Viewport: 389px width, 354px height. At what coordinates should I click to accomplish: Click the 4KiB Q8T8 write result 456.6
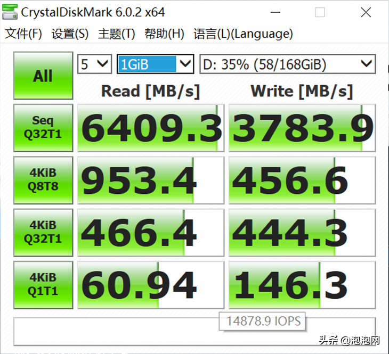tap(302, 180)
